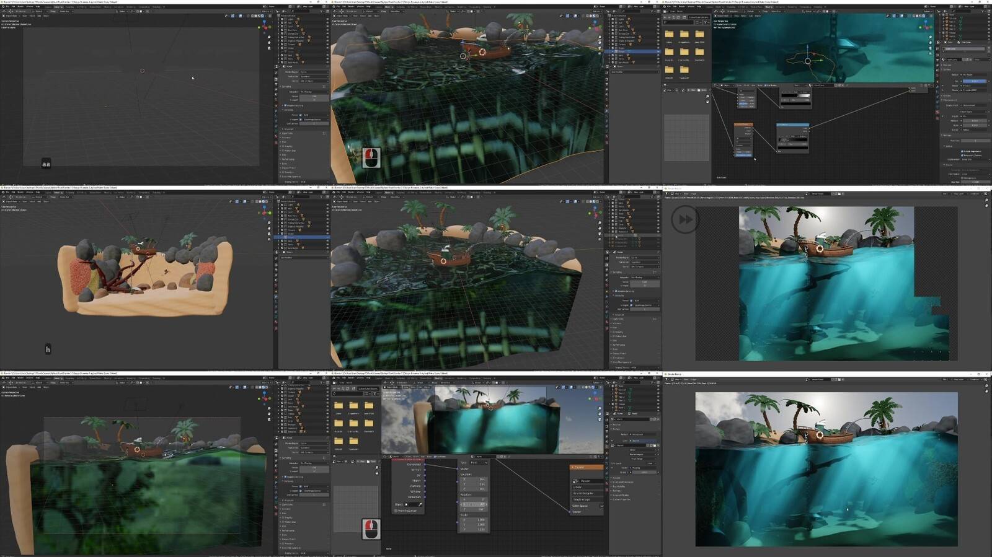
Task: Click eyedropper beside Object field in Texture Coordinate node
Action: (x=420, y=504)
